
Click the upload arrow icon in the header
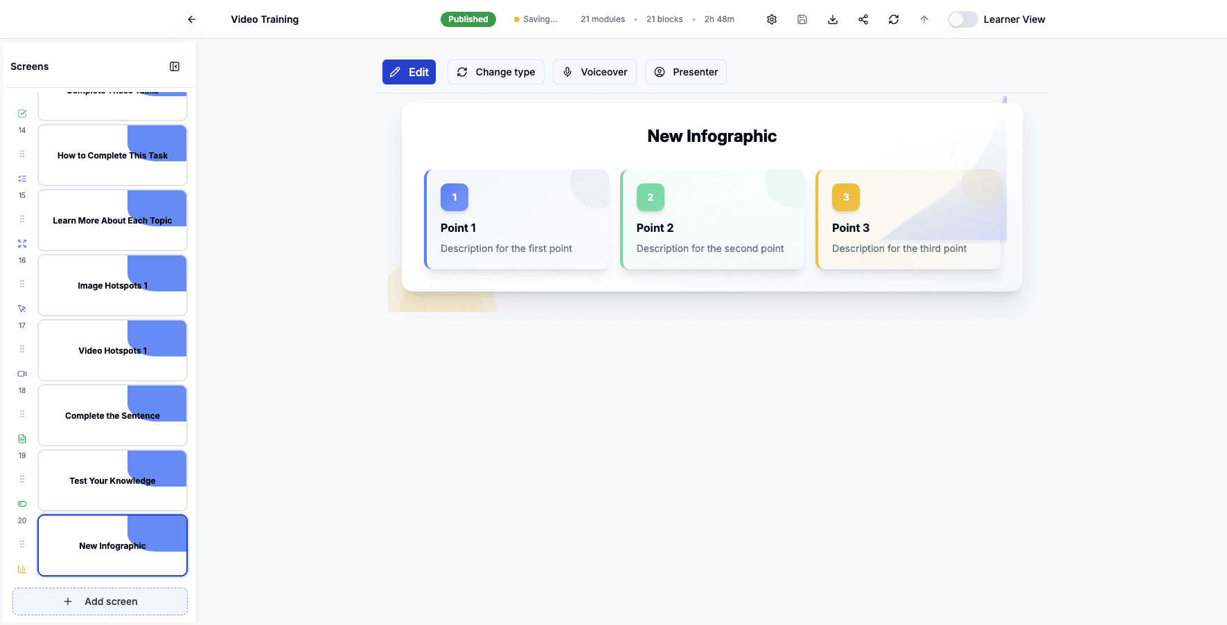tap(924, 19)
